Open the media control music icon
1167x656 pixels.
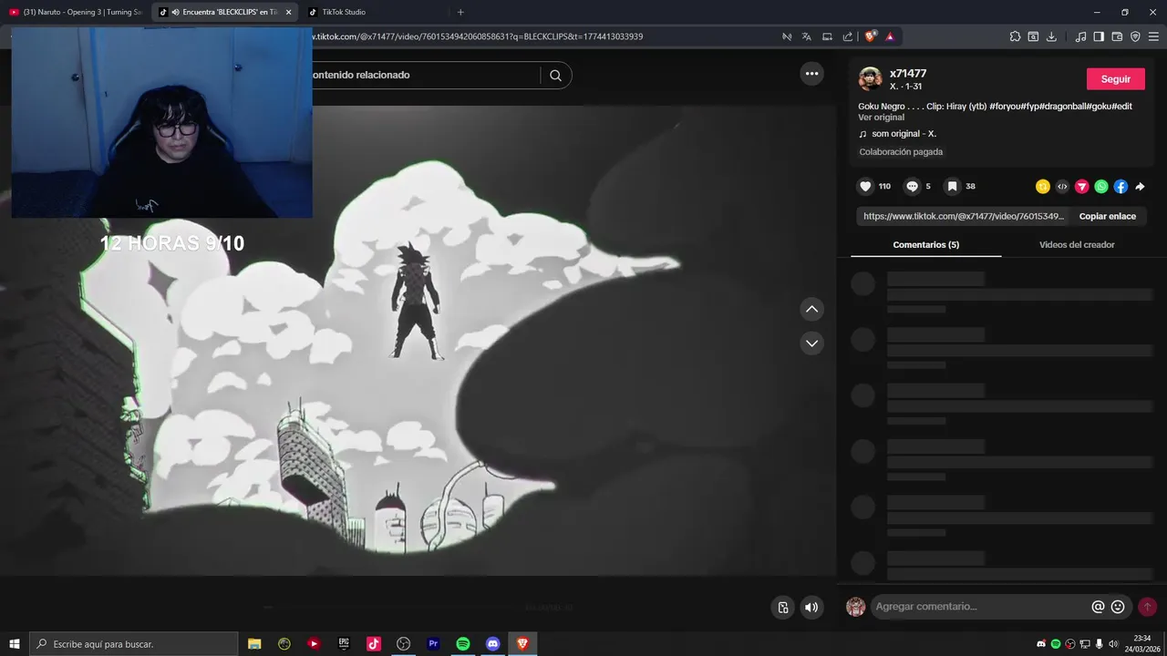pyautogui.click(x=1080, y=36)
